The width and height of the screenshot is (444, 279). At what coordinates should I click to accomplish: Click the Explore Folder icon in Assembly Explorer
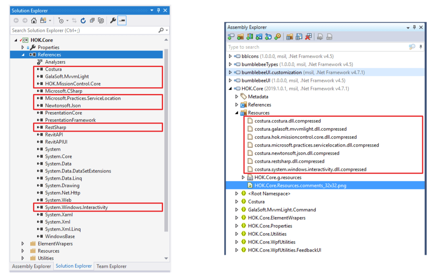click(241, 37)
